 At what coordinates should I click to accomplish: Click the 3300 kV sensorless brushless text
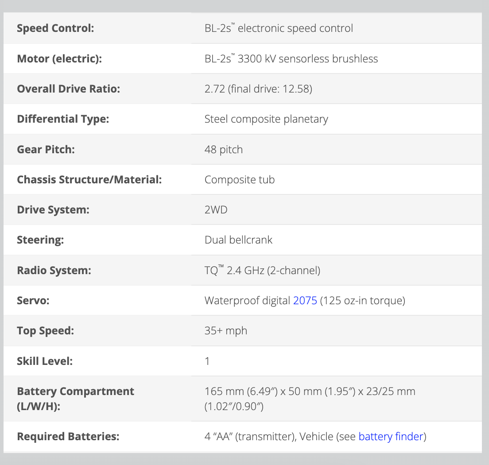[307, 58]
